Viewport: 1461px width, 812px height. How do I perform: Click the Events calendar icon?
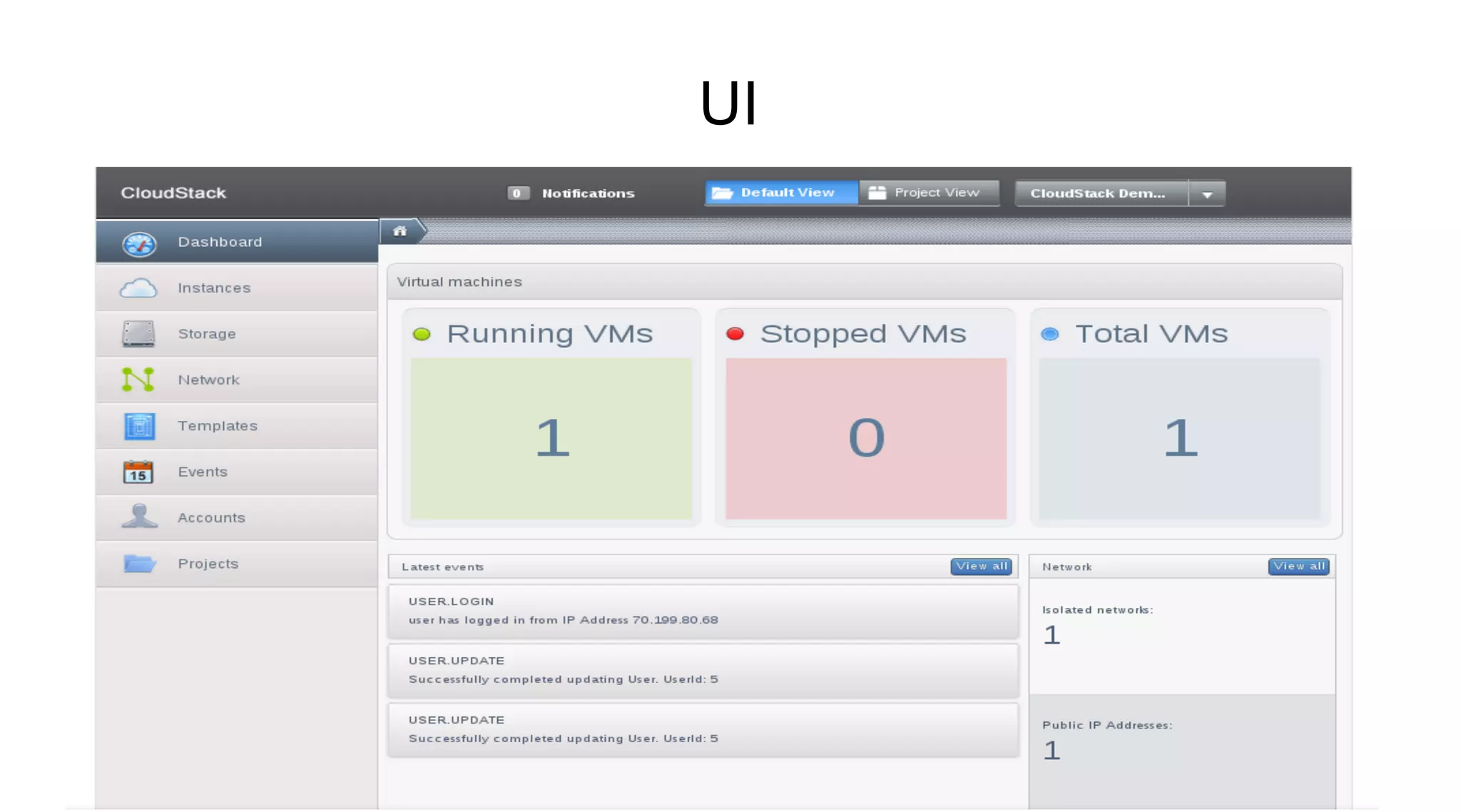coord(138,472)
